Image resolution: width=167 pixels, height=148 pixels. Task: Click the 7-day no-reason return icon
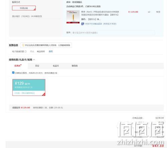(82, 24)
